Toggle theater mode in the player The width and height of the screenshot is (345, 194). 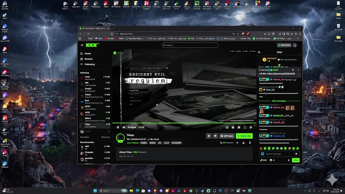[x=239, y=127]
